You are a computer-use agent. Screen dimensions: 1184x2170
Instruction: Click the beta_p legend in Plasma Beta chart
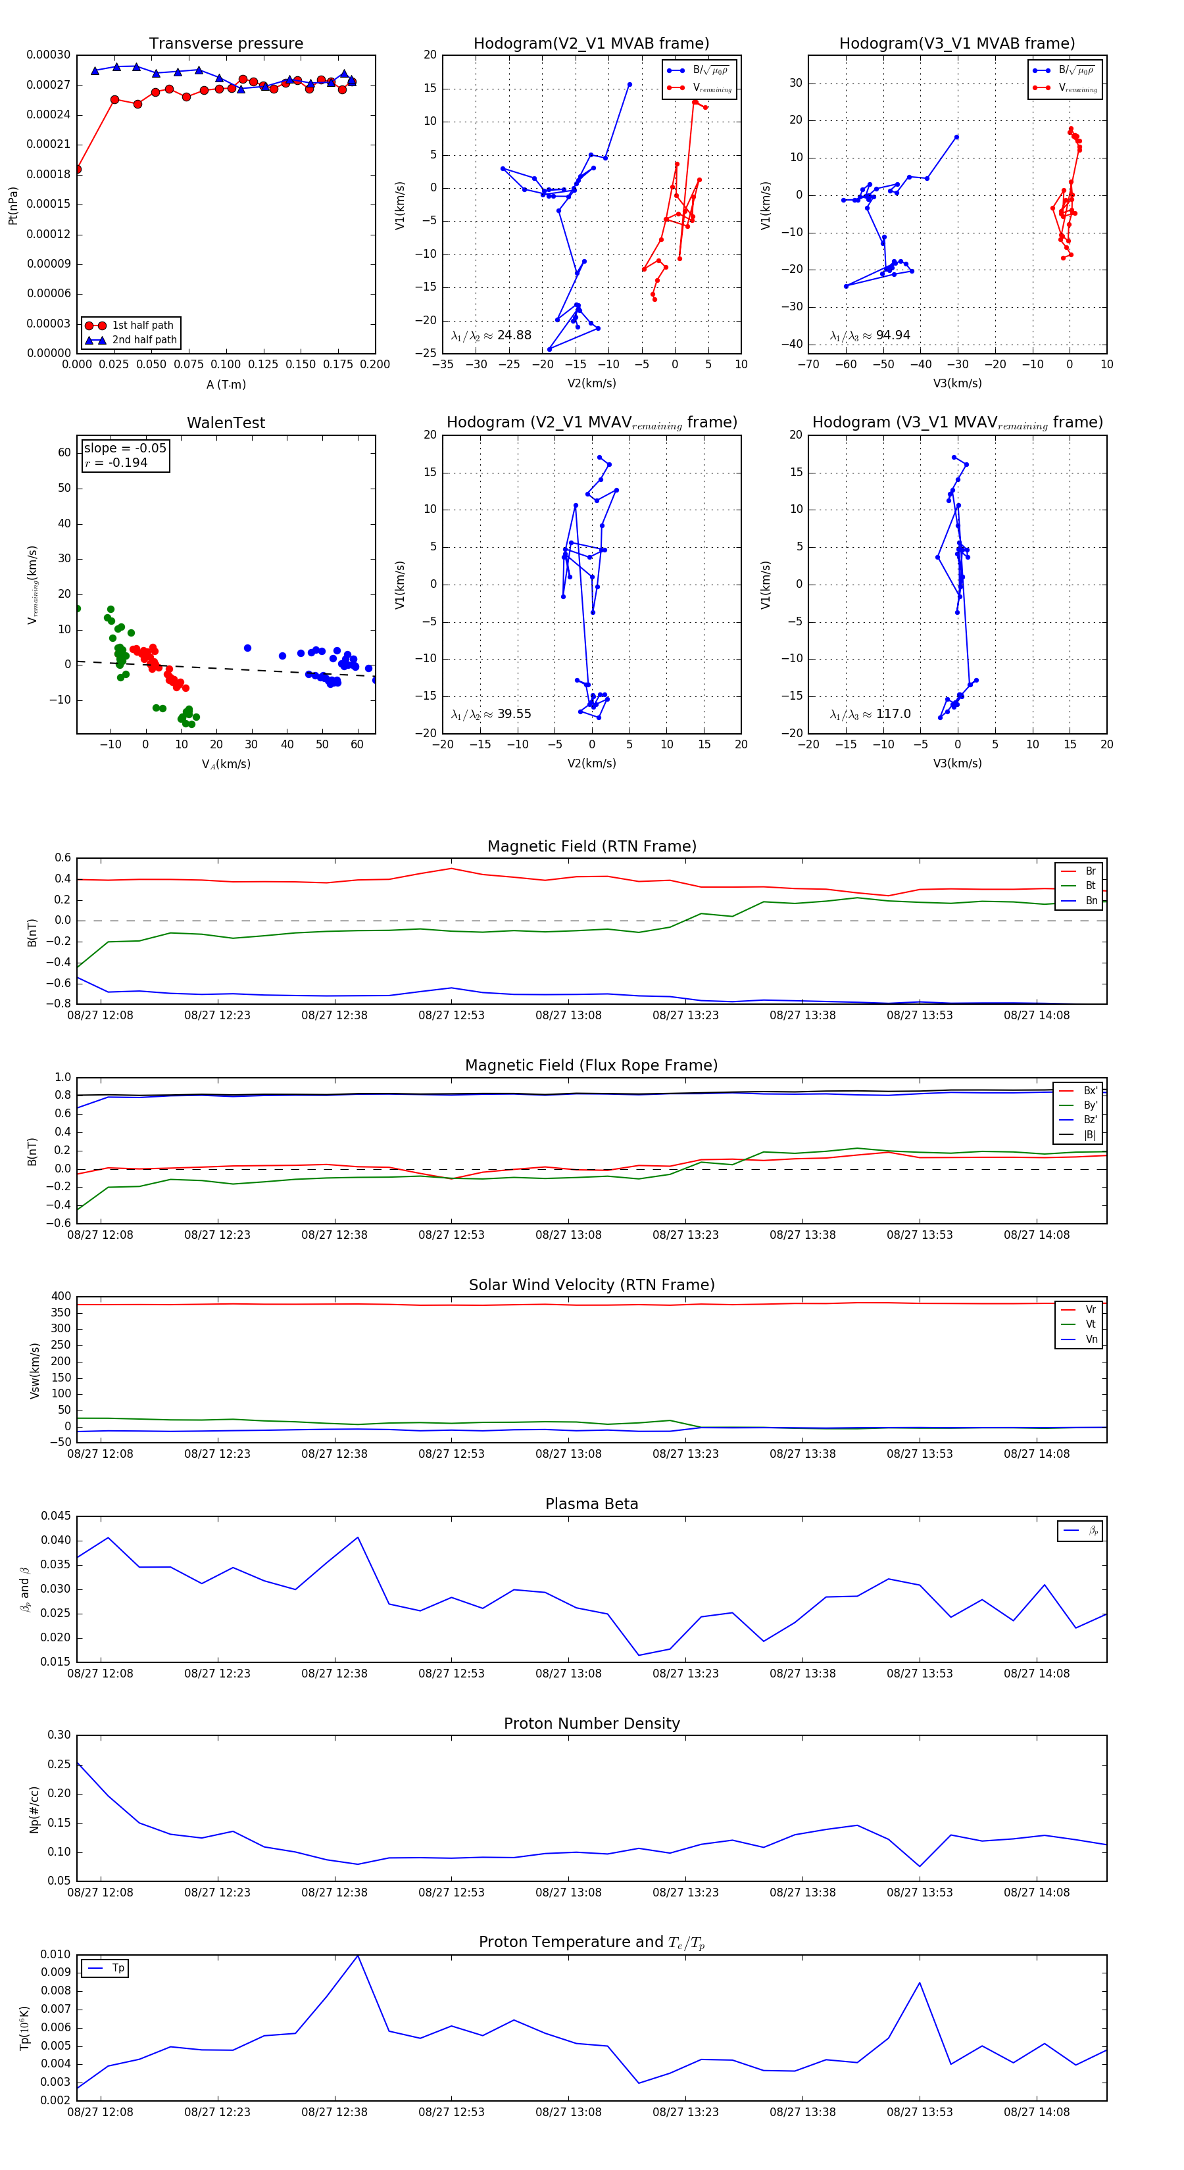(x=1080, y=1531)
